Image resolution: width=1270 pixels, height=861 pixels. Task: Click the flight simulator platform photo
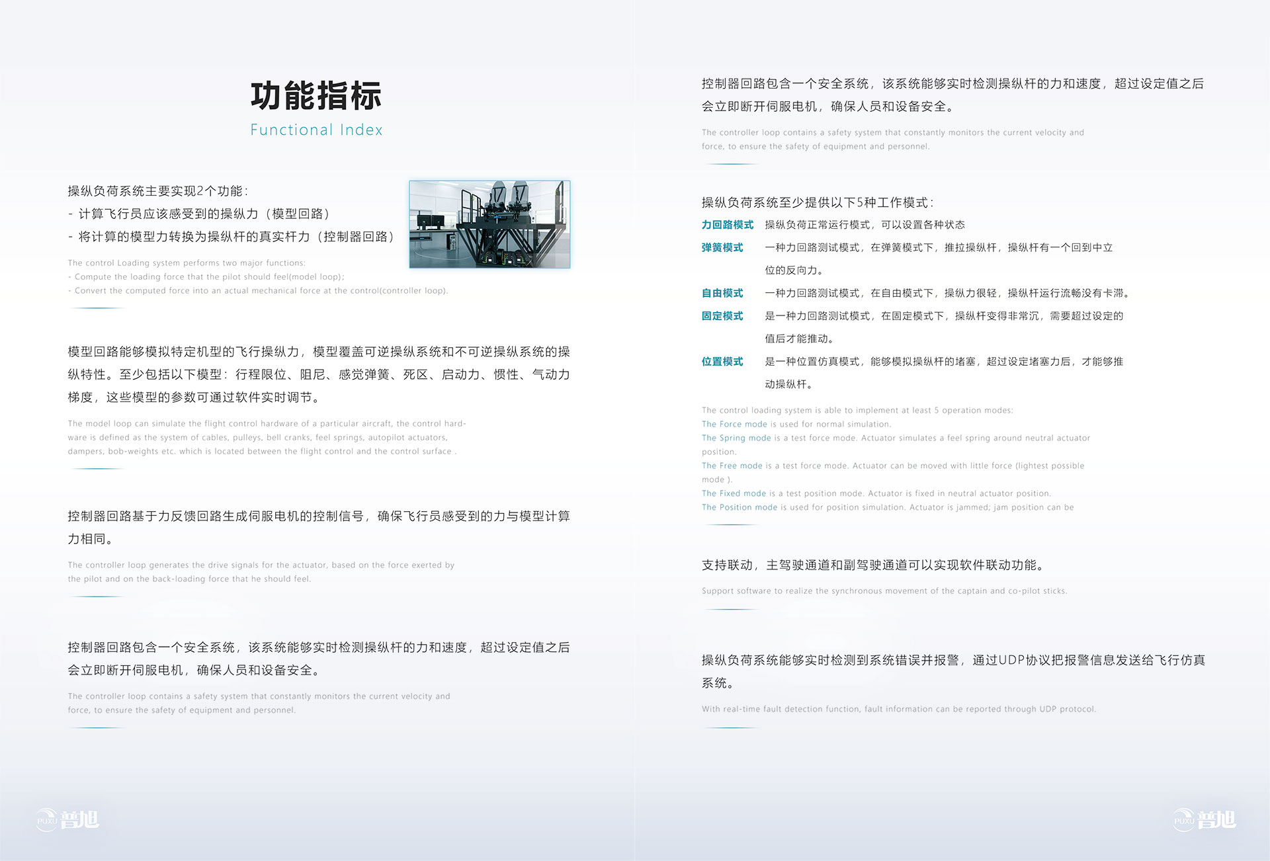489,224
